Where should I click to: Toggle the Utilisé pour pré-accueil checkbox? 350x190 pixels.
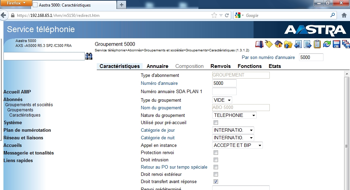pyautogui.click(x=216, y=122)
